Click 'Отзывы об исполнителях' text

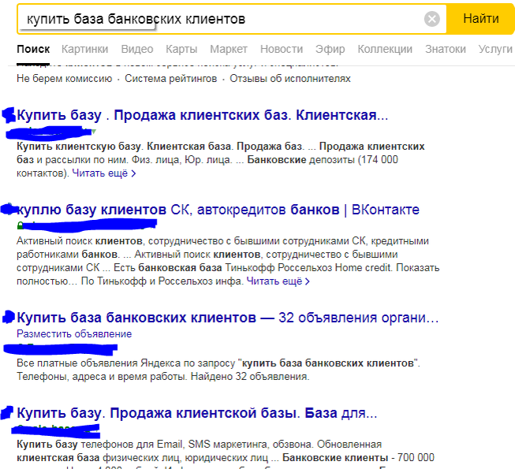tap(290, 79)
